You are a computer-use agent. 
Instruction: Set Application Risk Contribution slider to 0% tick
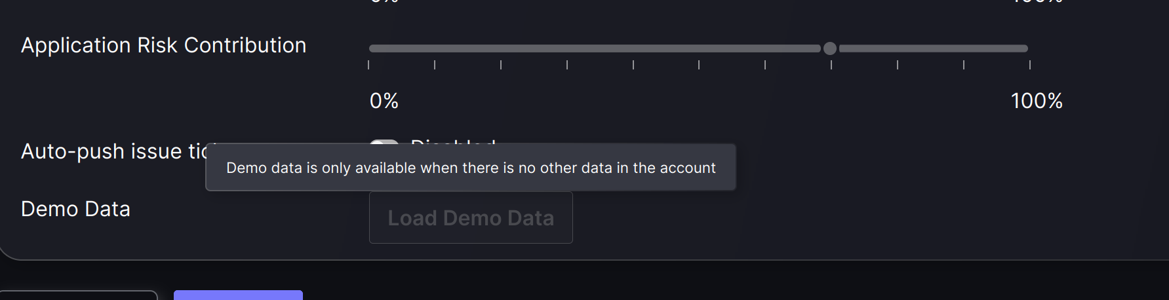[369, 65]
